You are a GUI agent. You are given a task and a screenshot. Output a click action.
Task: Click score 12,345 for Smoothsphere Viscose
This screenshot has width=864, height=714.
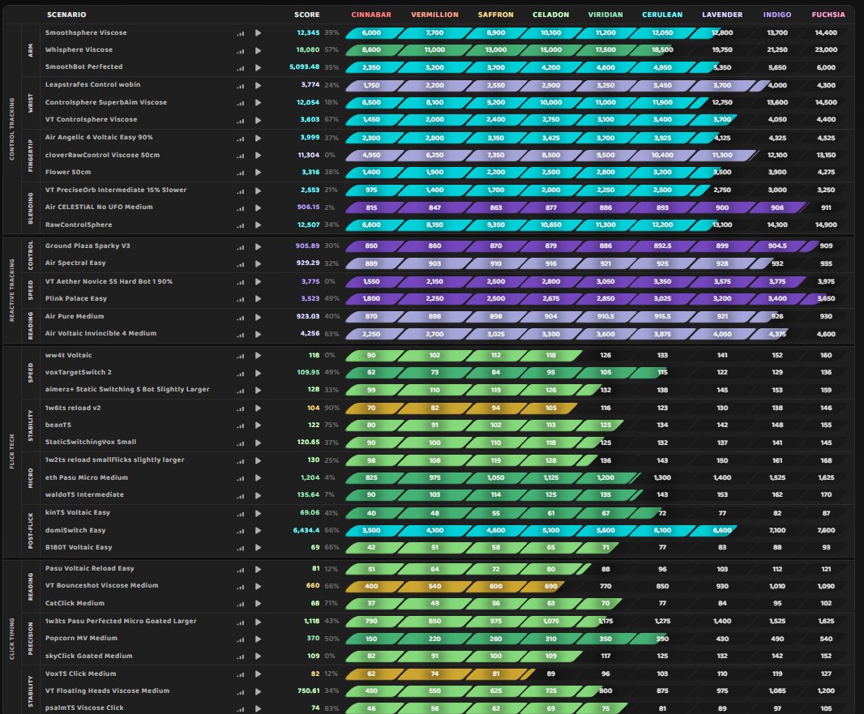coord(308,33)
